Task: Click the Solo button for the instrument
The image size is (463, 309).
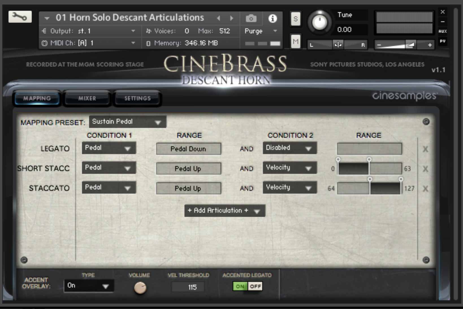Action: coord(296,19)
